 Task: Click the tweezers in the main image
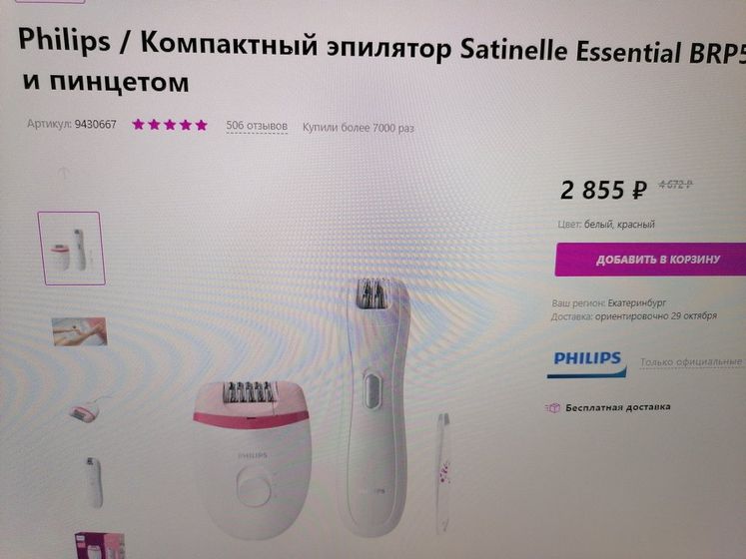[x=442, y=473]
